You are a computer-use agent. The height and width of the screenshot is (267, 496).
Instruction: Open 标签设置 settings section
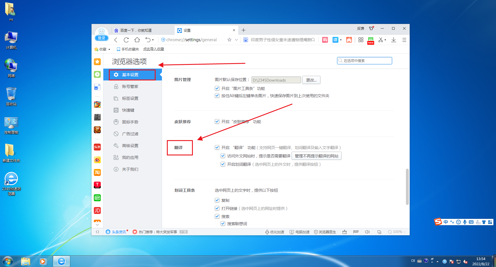pos(133,98)
